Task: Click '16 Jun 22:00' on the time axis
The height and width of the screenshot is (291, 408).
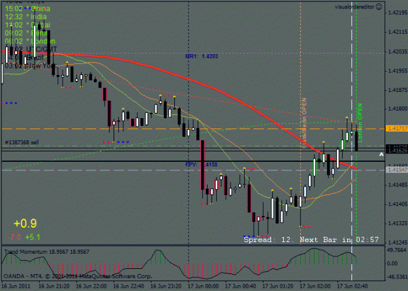Action: pyautogui.click(x=91, y=286)
